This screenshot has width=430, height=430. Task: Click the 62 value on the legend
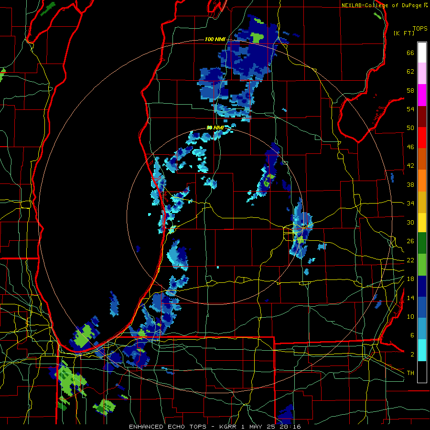tap(410, 71)
